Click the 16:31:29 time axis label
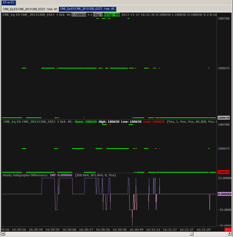The width and height of the screenshot is (233, 237). (x=203, y=229)
